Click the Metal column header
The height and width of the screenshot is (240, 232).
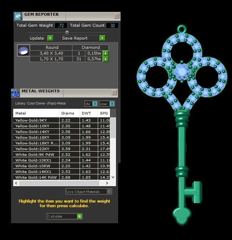[x=36, y=113]
